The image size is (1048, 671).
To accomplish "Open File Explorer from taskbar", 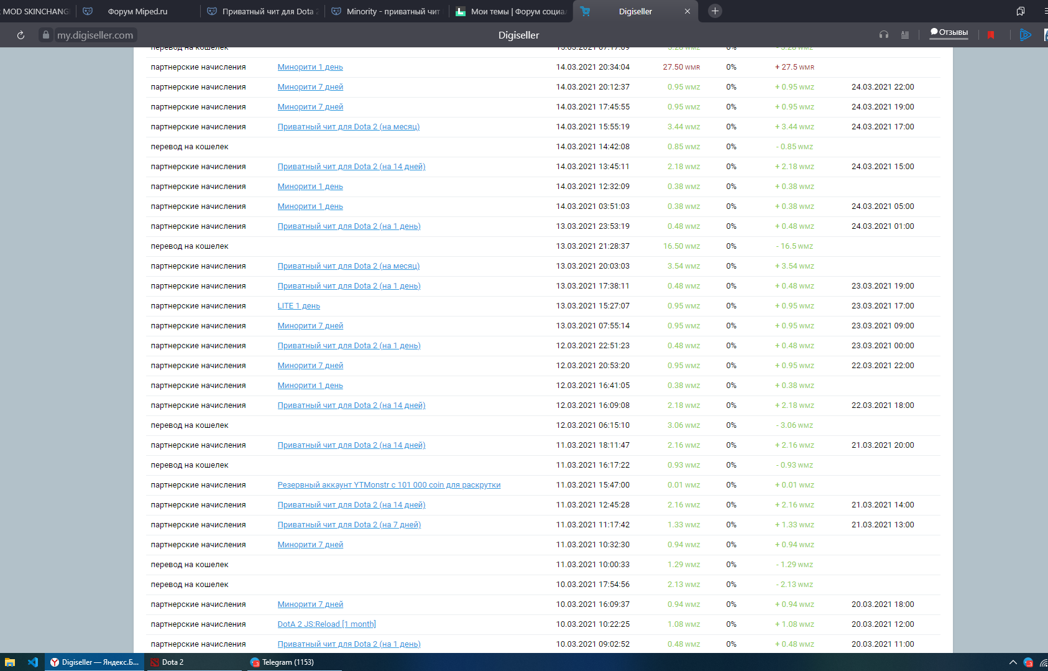I will (x=10, y=662).
